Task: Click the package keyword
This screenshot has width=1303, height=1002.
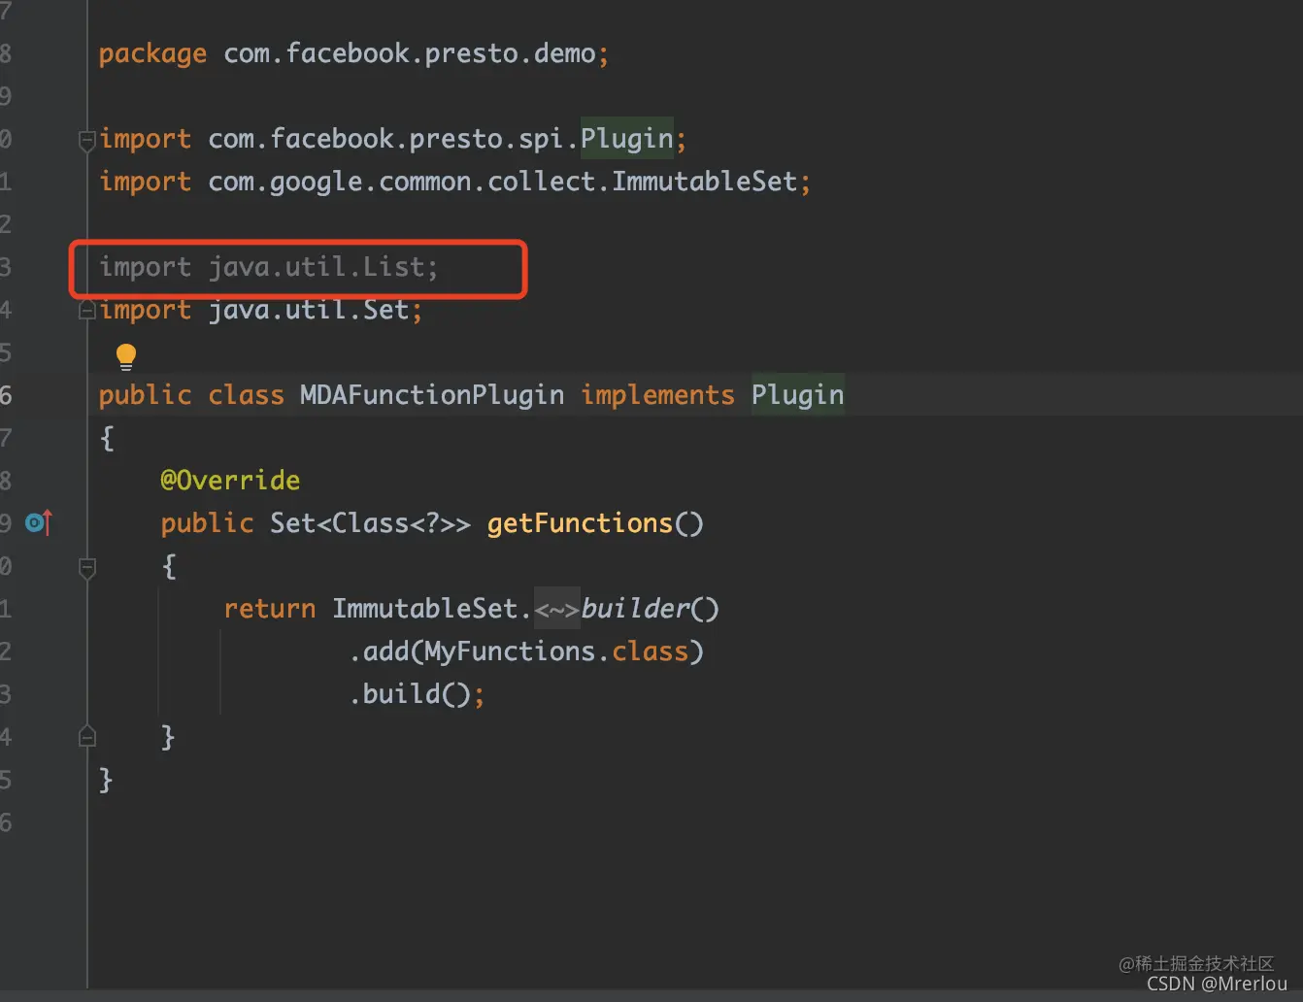Action: [x=152, y=54]
